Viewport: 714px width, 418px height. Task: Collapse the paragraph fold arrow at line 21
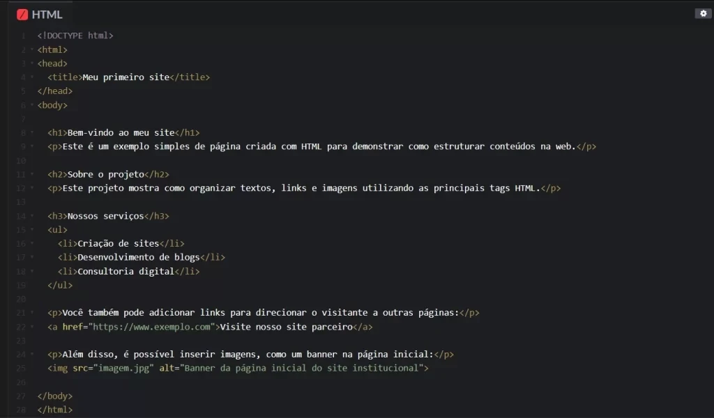click(x=31, y=313)
